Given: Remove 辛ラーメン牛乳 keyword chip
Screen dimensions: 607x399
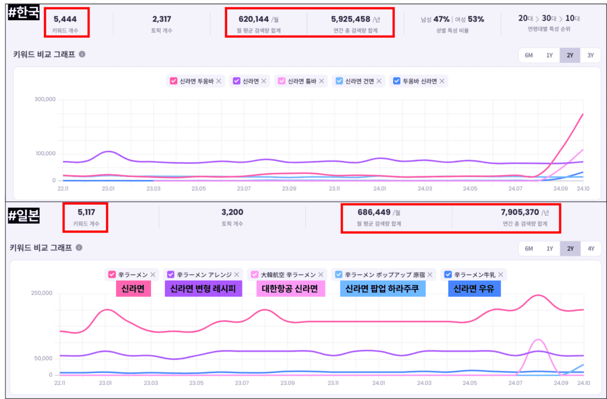Looking at the screenshot, I should tap(500, 275).
